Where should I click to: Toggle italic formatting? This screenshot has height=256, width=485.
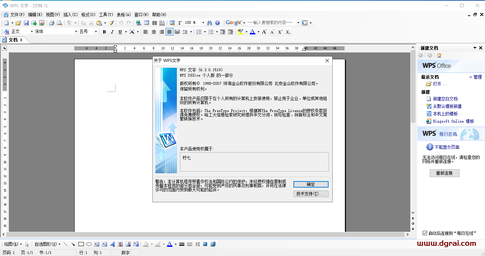pos(112,32)
